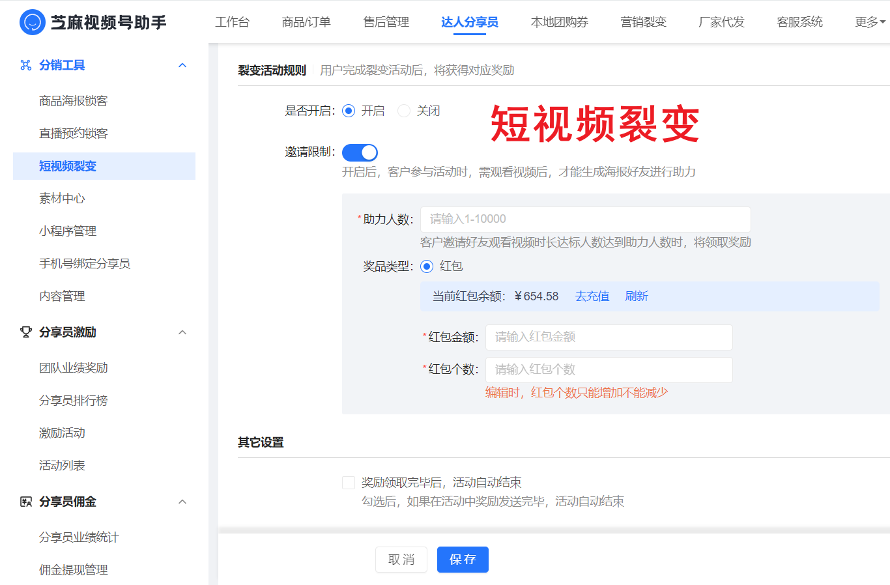The height and width of the screenshot is (585, 890).
Task: Click the 保存 button
Action: (463, 560)
